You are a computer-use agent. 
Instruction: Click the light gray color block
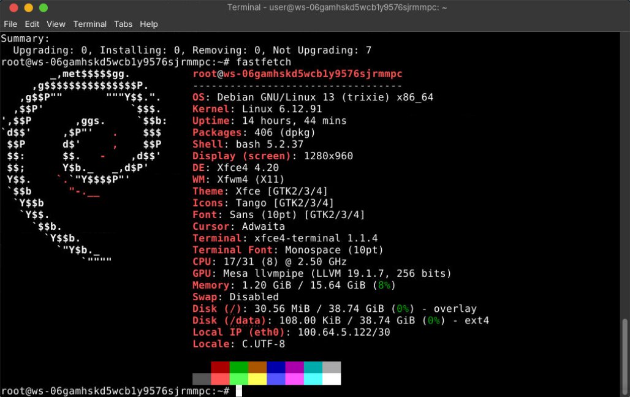coord(332,367)
